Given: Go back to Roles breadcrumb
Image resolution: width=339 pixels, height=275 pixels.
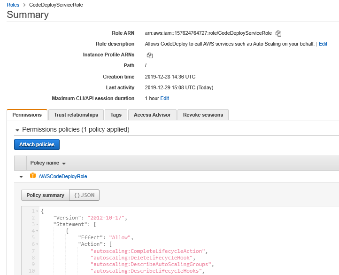Looking at the screenshot, I should pos(13,5).
